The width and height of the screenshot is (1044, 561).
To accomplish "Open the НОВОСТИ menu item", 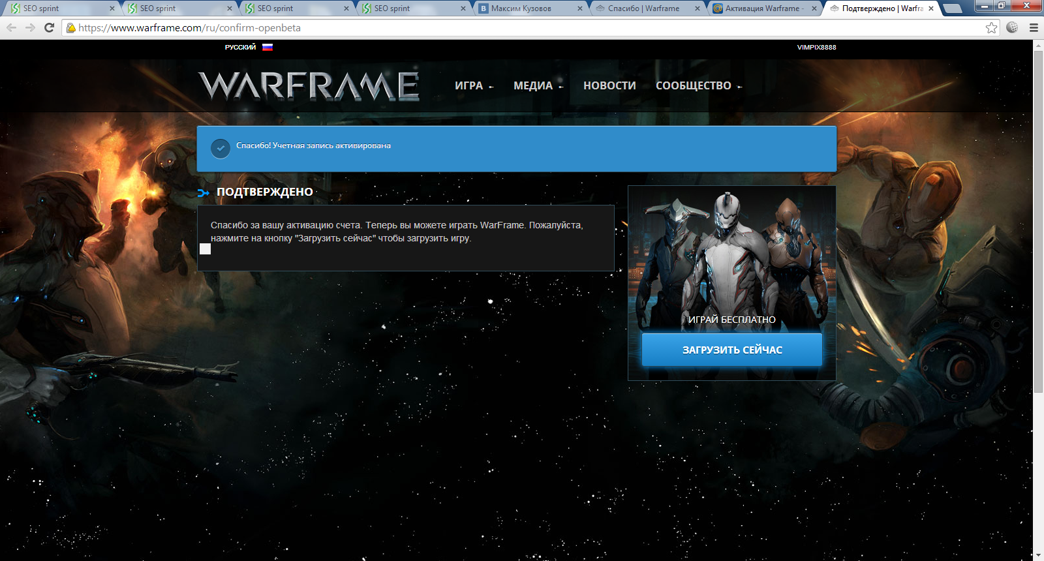I will tap(609, 85).
